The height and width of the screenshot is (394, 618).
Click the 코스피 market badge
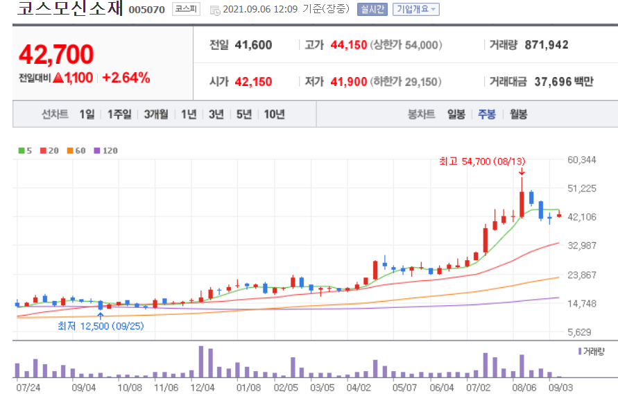[x=186, y=8]
